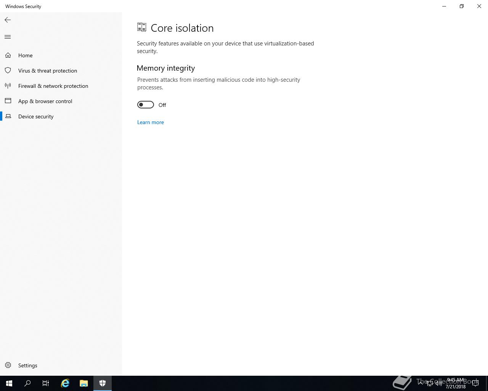Open File Explorer from taskbar

(x=83, y=383)
